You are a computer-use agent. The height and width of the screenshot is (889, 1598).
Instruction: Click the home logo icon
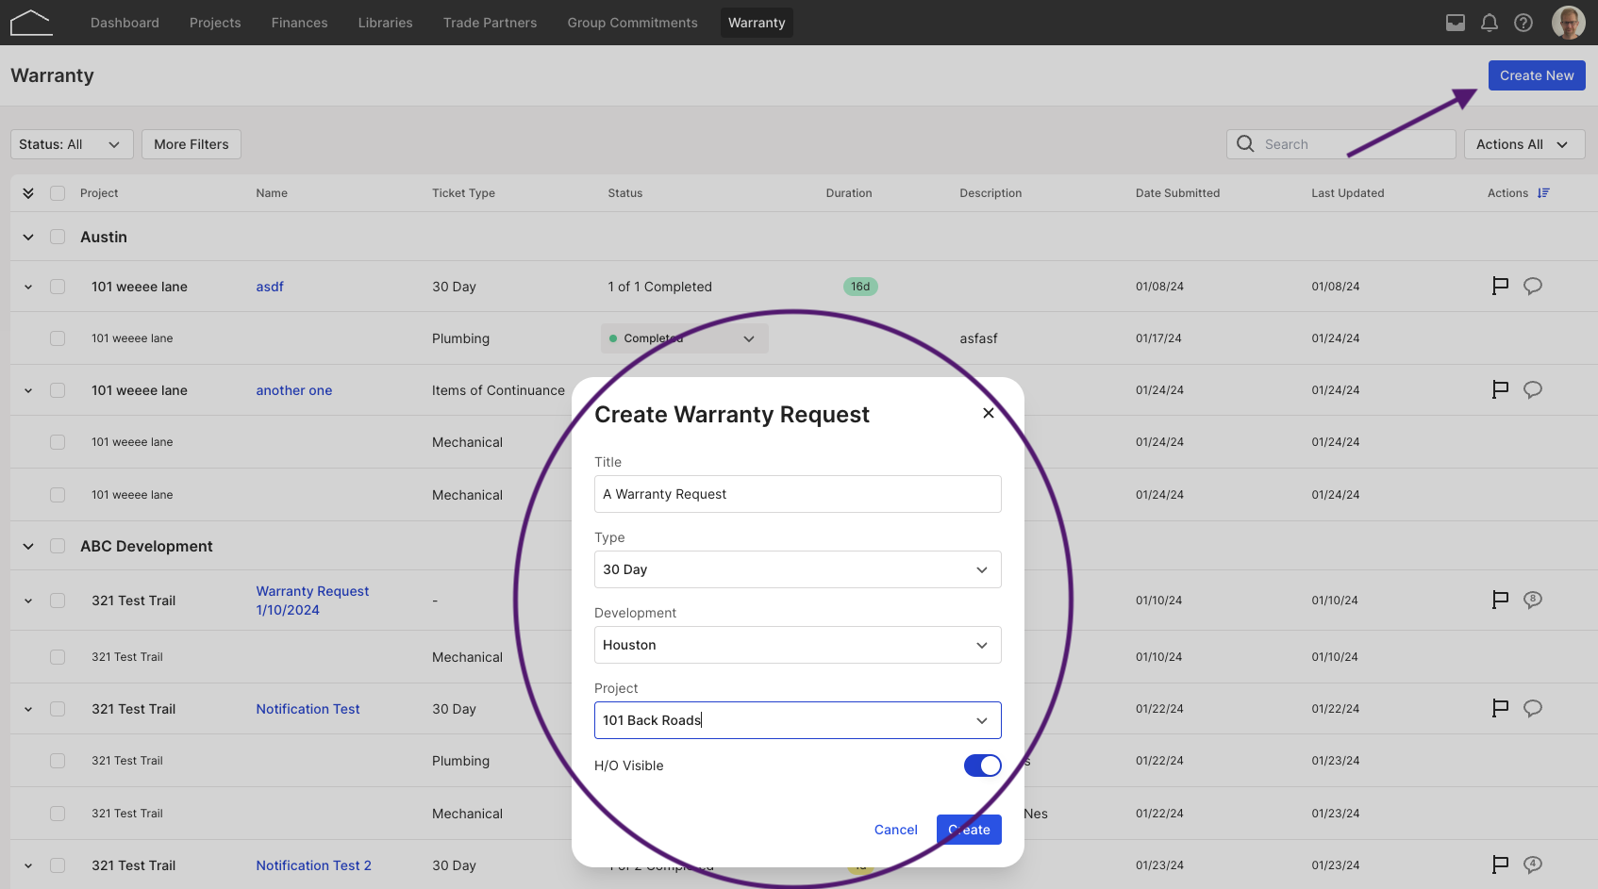click(x=31, y=23)
